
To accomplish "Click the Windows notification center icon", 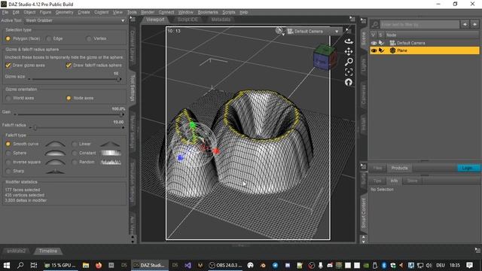I will pyautogui.click(x=469, y=265).
